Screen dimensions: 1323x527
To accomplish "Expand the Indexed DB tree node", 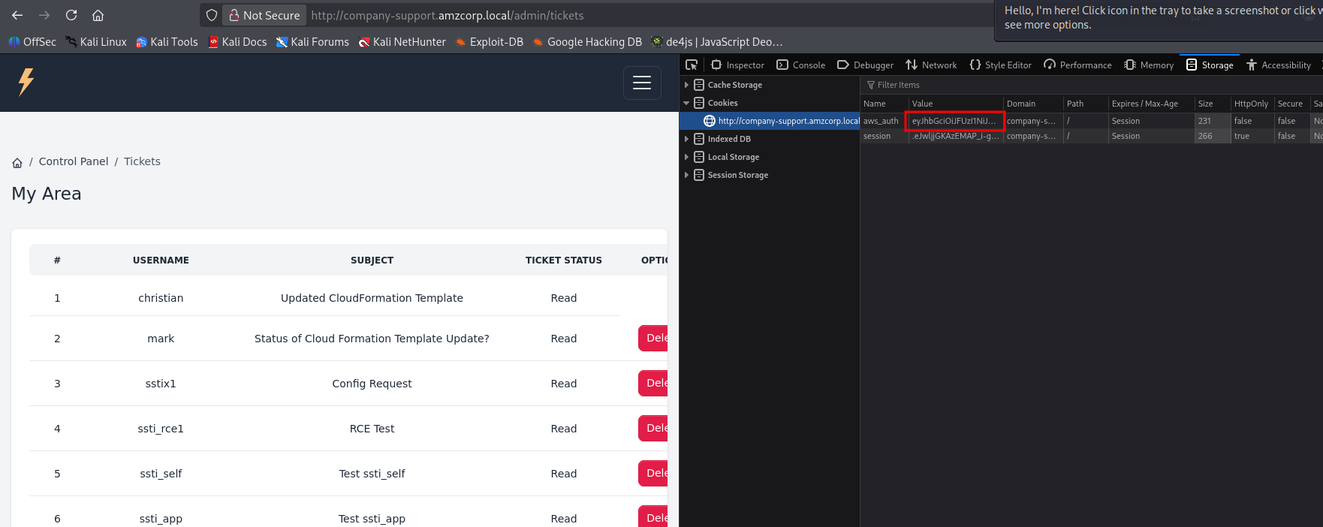I will (686, 139).
